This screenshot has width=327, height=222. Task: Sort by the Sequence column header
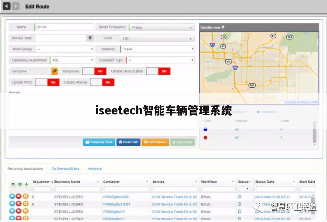click(x=41, y=182)
